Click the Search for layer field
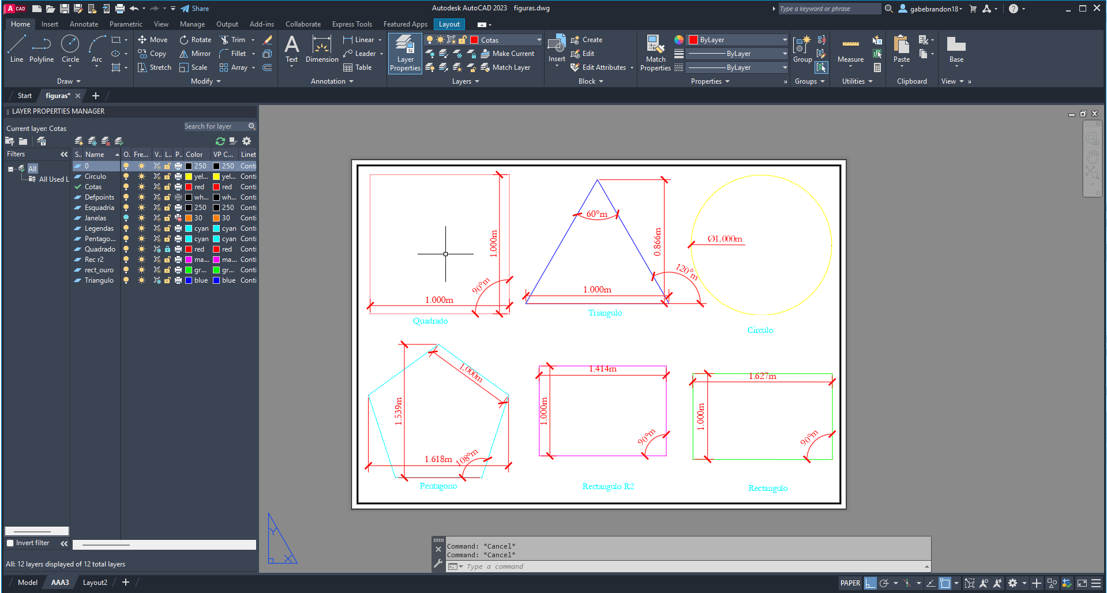The height and width of the screenshot is (593, 1107). (215, 126)
